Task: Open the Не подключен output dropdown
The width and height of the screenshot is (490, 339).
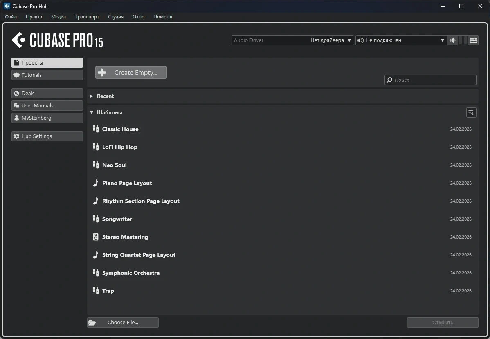Action: [x=401, y=40]
